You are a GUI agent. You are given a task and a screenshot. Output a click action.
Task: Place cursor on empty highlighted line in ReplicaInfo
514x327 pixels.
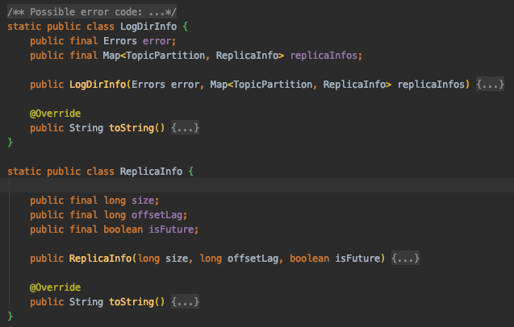coord(257,185)
